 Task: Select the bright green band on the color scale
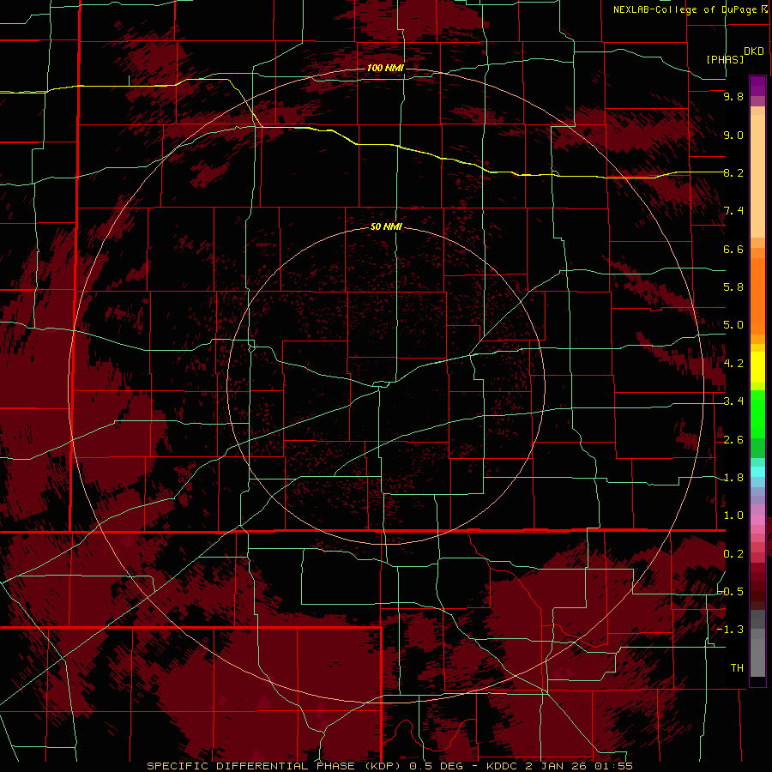click(757, 413)
